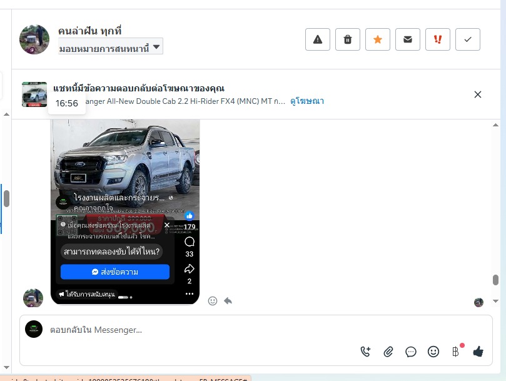Click the left panel scrollbar thumb

6,198
